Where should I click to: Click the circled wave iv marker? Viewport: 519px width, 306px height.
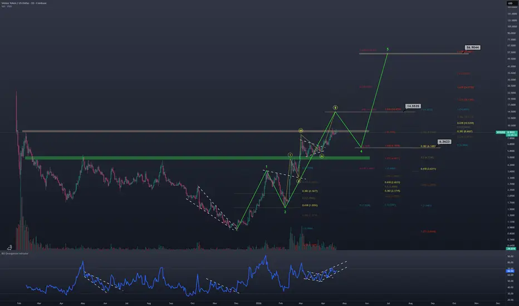pyautogui.click(x=321, y=156)
